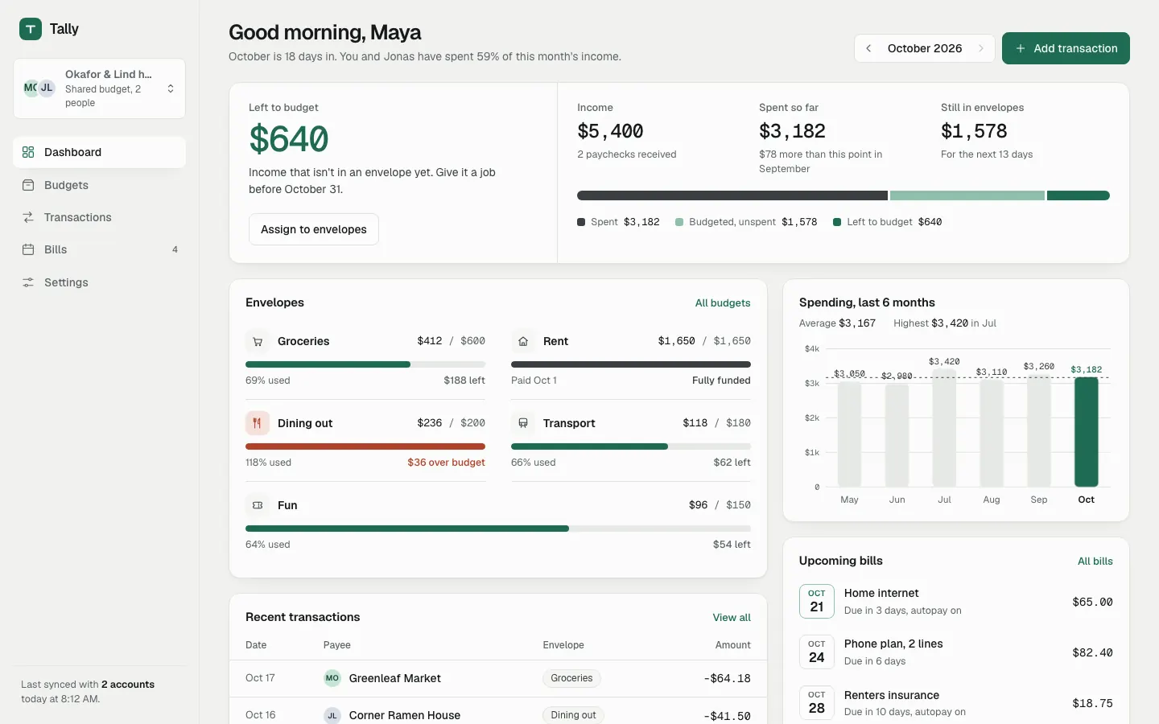
Task: Click the Rent house icon
Action: (x=522, y=341)
